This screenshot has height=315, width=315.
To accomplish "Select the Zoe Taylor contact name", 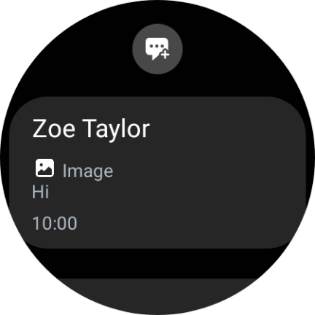I will [x=91, y=129].
